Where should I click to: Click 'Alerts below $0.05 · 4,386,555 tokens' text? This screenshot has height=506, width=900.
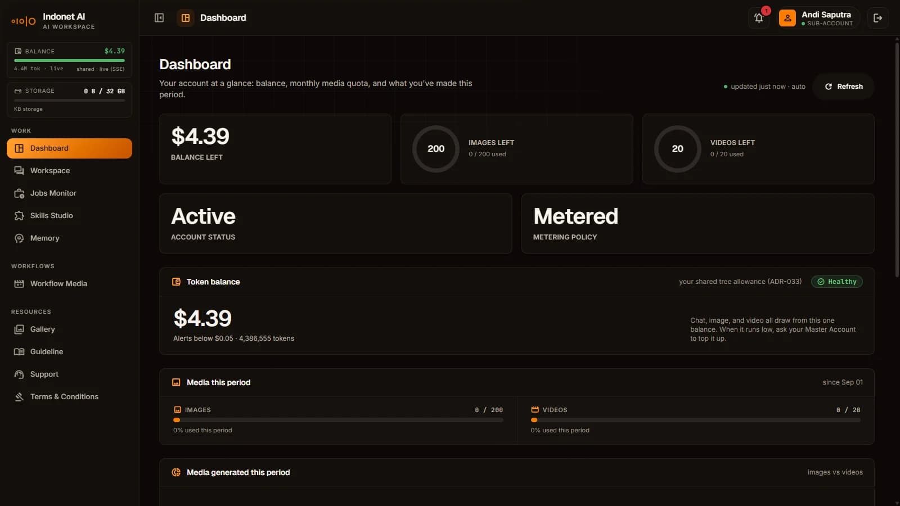(233, 338)
